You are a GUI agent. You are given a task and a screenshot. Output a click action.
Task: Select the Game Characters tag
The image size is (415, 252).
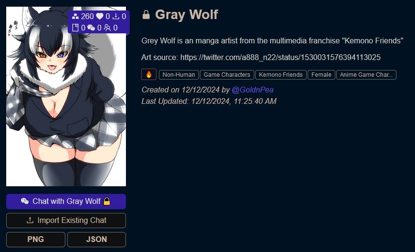coord(227,75)
